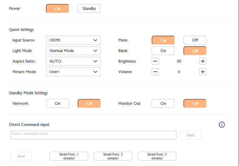Screen dimensions: 239x166
Task: Expand the Light Mode dropdown
Action: click(73, 51)
